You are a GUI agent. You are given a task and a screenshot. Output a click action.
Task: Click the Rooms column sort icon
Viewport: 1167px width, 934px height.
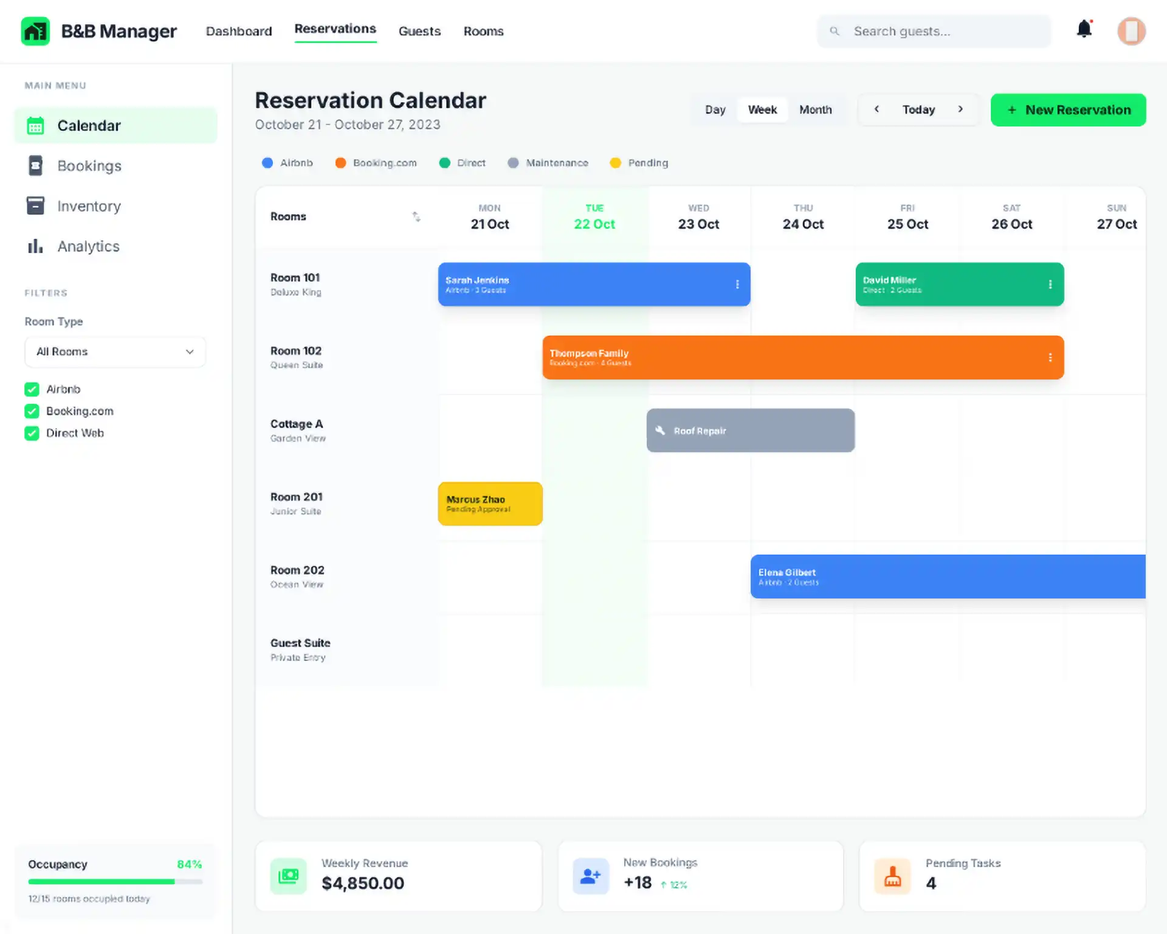point(416,216)
